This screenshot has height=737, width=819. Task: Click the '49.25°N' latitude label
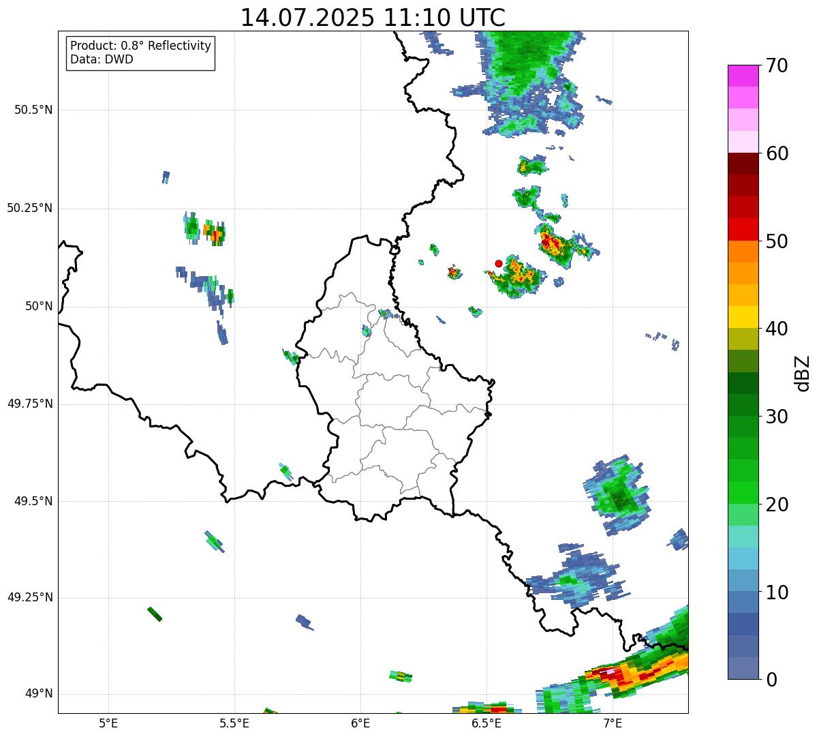coord(30,597)
